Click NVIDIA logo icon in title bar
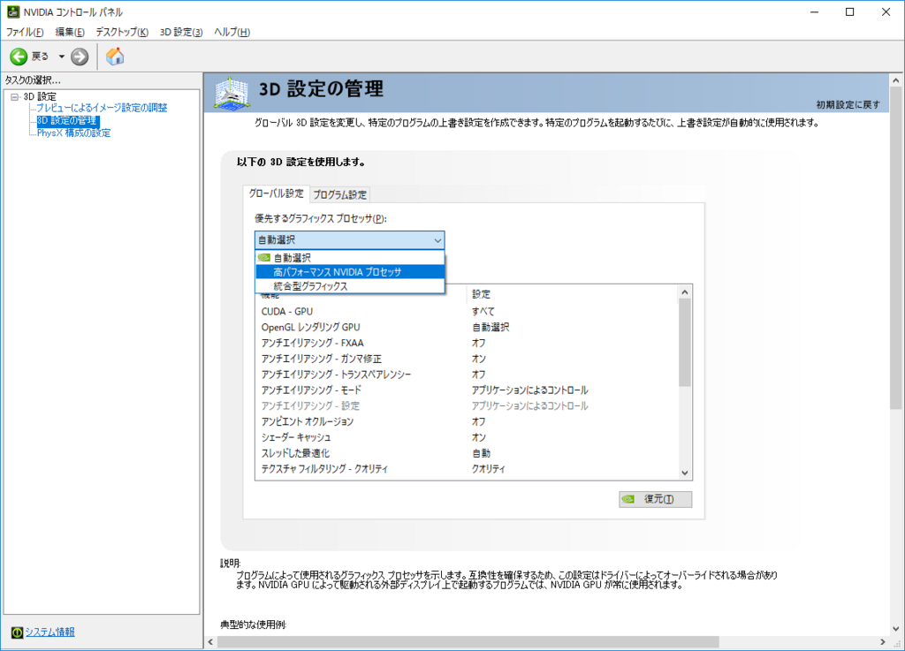The height and width of the screenshot is (651, 905). pyautogui.click(x=12, y=11)
